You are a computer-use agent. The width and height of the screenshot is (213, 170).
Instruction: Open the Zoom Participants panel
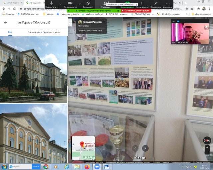point(105,4)
